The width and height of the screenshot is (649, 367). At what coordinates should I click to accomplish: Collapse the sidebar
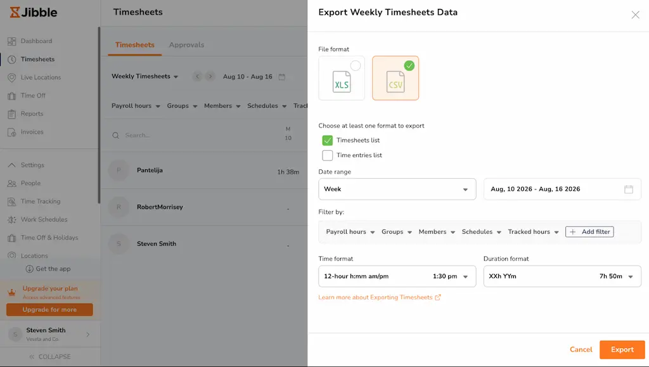click(49, 357)
